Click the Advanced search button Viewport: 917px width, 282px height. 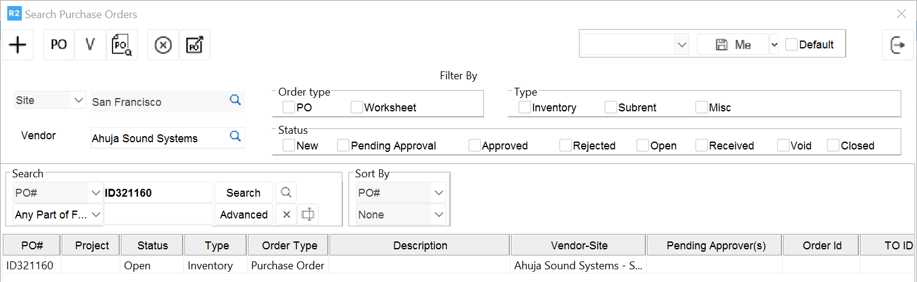[244, 215]
